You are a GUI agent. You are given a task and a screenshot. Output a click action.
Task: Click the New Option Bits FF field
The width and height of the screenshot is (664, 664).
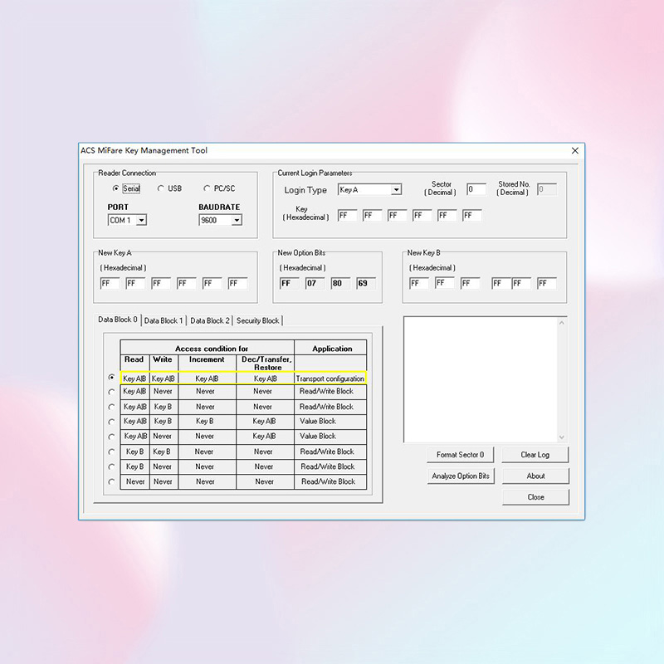(290, 283)
